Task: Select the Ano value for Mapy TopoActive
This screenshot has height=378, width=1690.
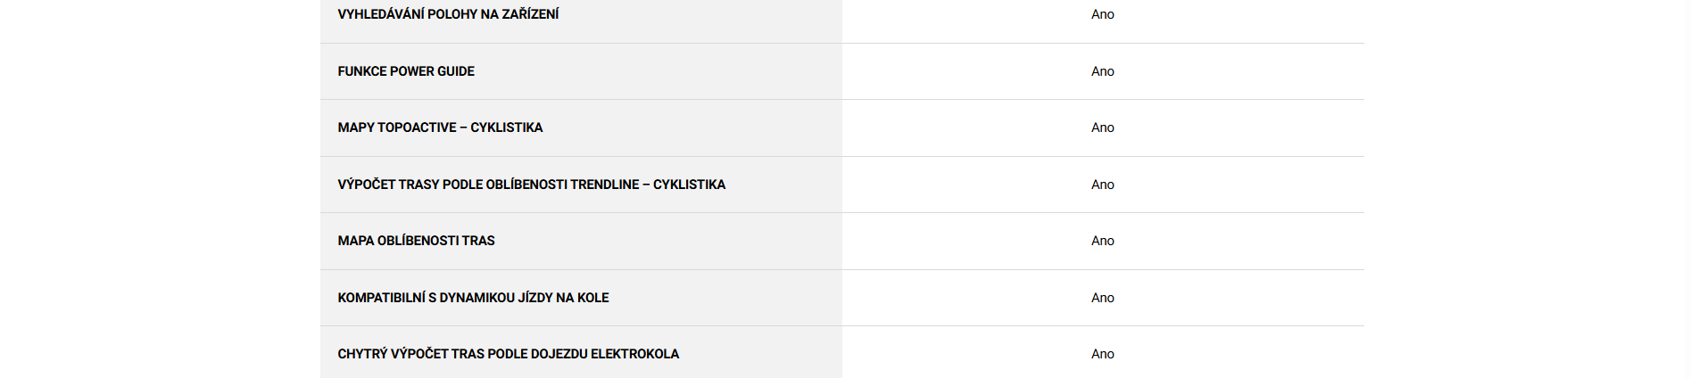Action: click(1102, 127)
